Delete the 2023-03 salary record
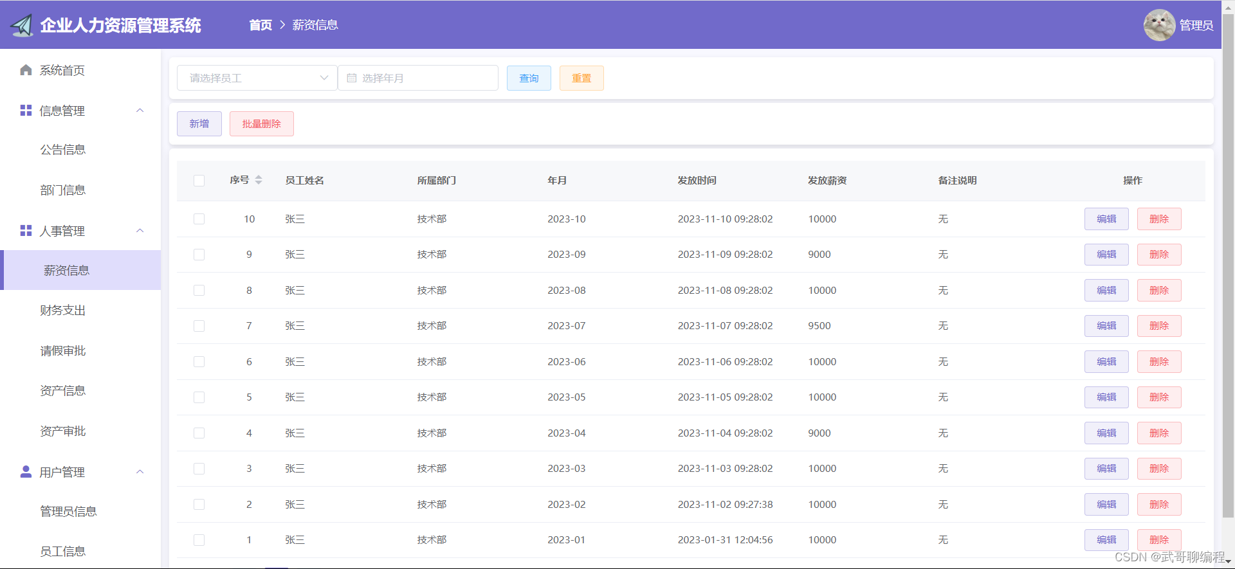Screen dimensions: 1235x569 1159,469
